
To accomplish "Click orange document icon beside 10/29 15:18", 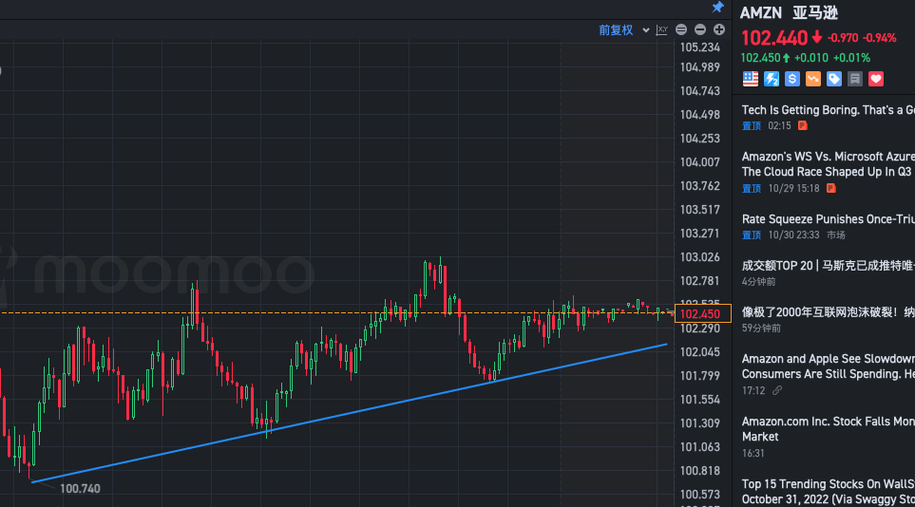I will 831,188.
